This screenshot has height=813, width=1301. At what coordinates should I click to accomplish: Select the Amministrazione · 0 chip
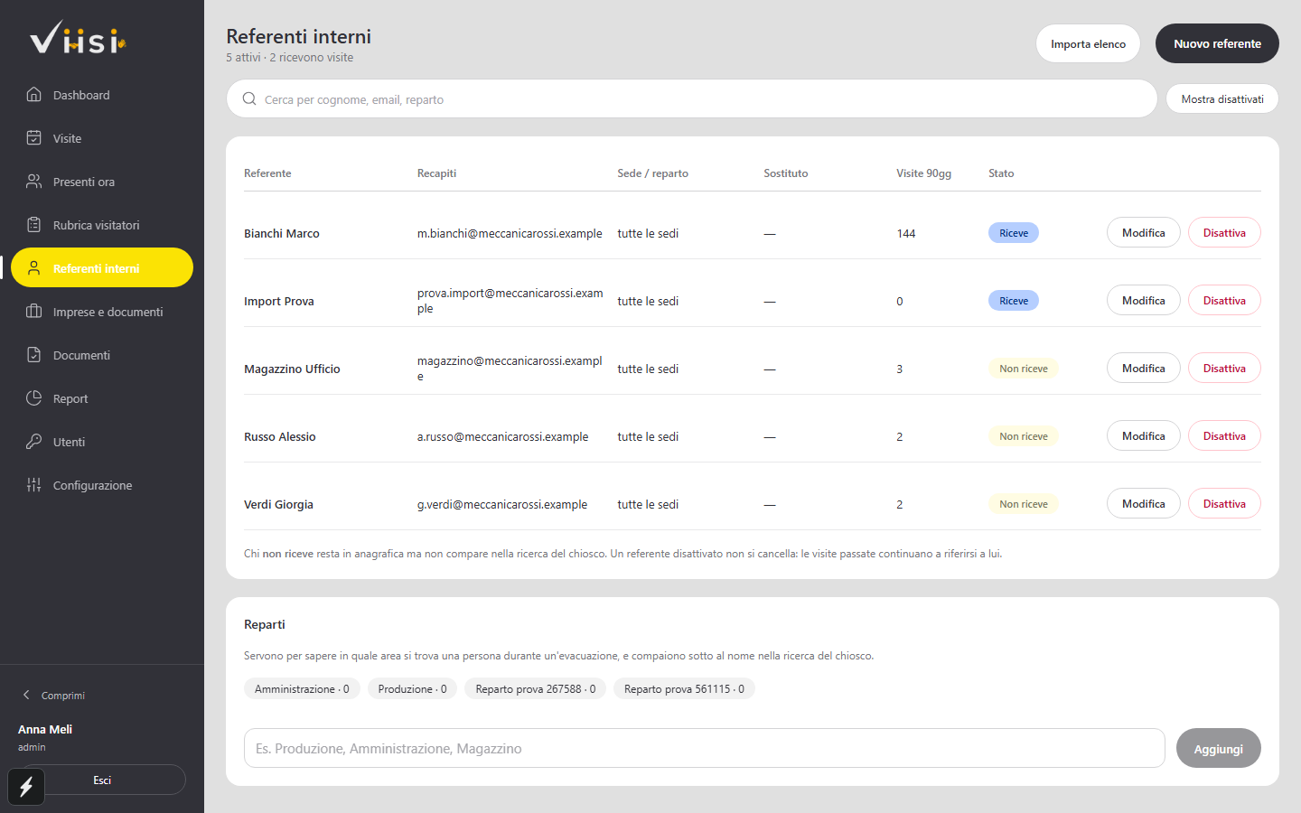click(302, 688)
